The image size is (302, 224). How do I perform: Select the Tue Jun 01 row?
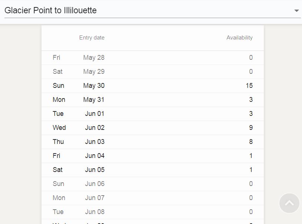click(x=153, y=114)
